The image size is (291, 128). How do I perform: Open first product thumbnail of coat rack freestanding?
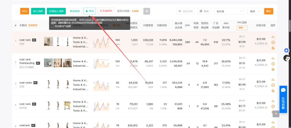[x=48, y=63]
